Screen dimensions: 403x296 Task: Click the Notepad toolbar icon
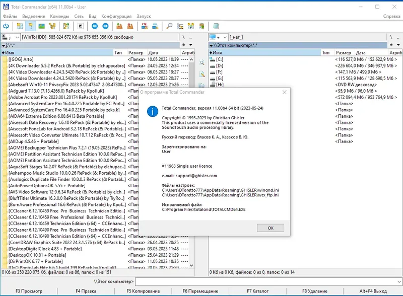tap(216, 26)
